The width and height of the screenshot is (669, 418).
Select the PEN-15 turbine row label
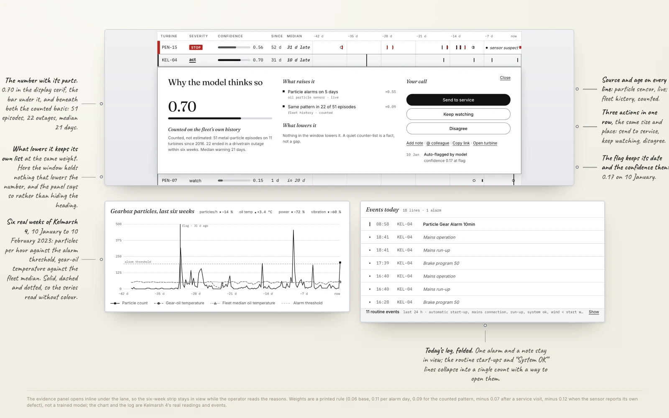tap(169, 48)
